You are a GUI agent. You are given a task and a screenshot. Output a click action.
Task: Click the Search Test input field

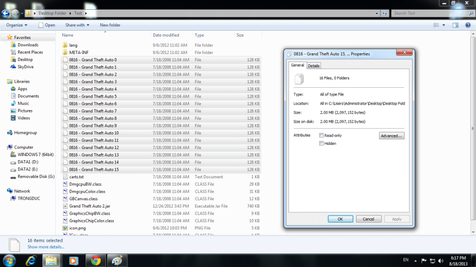pos(430,13)
